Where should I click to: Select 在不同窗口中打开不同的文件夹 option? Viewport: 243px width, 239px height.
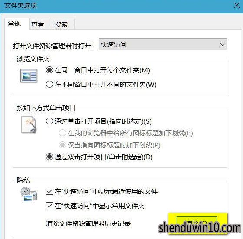(49, 85)
